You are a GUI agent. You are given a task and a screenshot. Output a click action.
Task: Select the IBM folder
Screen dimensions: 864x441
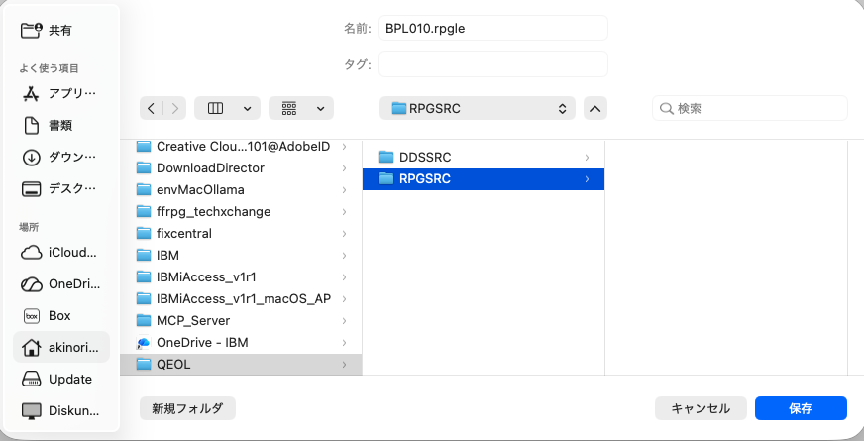click(x=241, y=256)
